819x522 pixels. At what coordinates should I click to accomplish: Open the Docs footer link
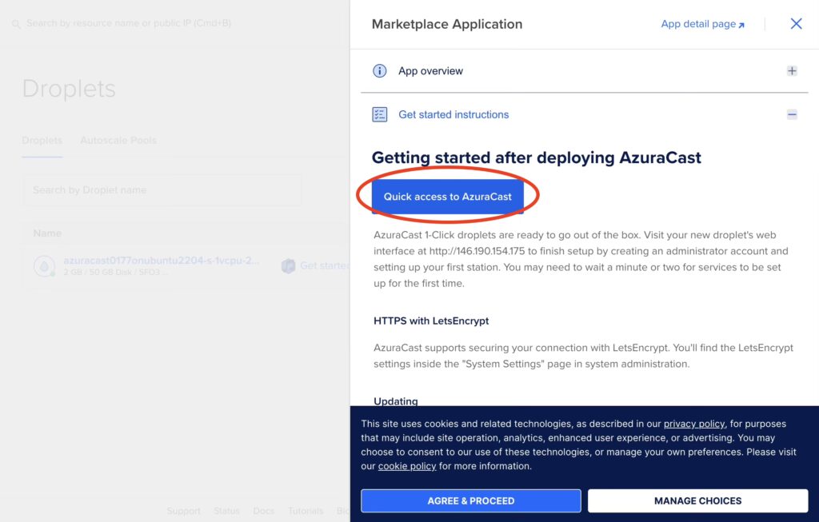pos(264,511)
